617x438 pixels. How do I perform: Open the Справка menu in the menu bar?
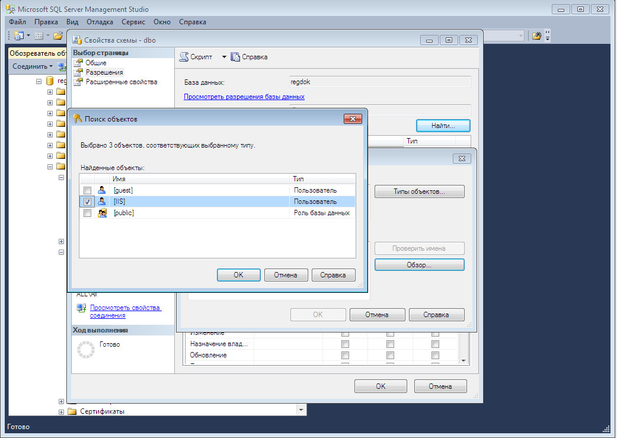coord(193,22)
